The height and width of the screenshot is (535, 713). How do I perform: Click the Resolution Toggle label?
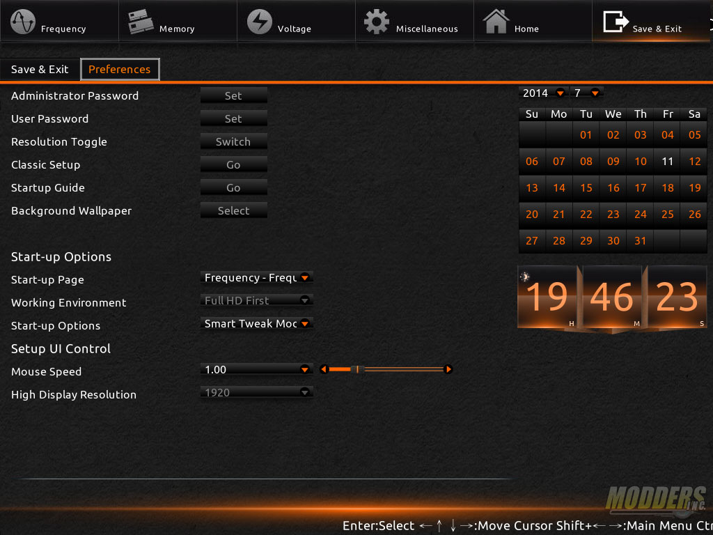pyautogui.click(x=59, y=142)
